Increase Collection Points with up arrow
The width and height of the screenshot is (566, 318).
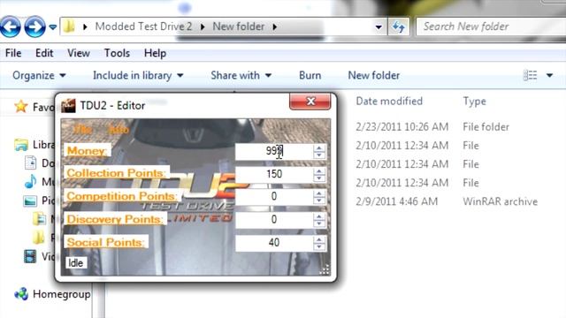[x=319, y=170]
